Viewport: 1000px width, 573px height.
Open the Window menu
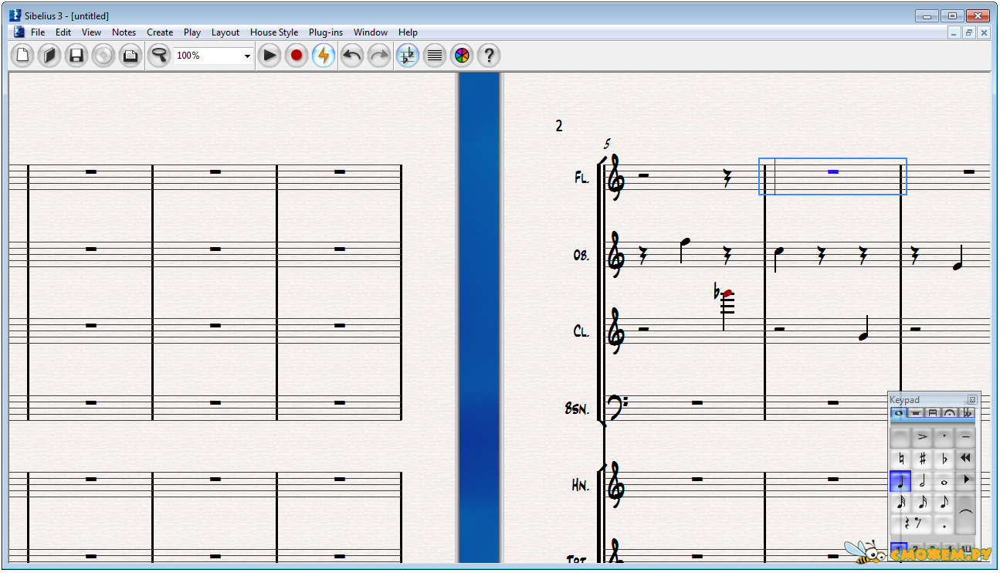[371, 32]
